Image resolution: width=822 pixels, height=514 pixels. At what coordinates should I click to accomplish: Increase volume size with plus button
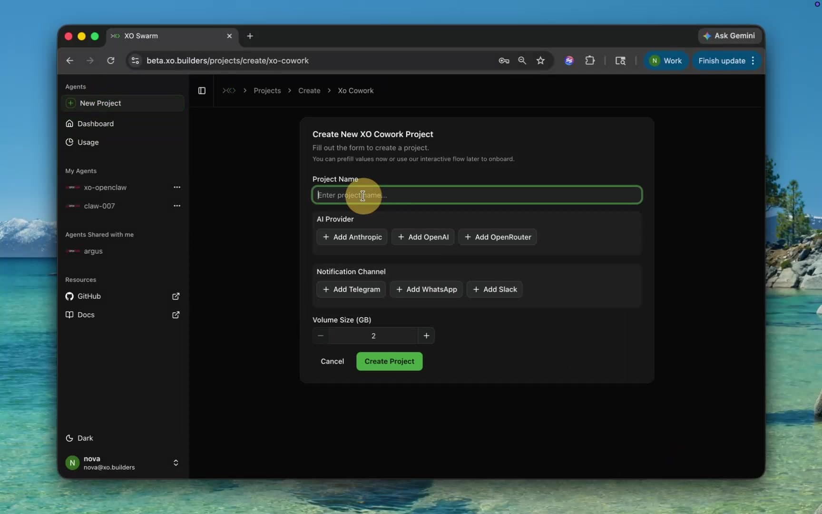[x=427, y=336]
